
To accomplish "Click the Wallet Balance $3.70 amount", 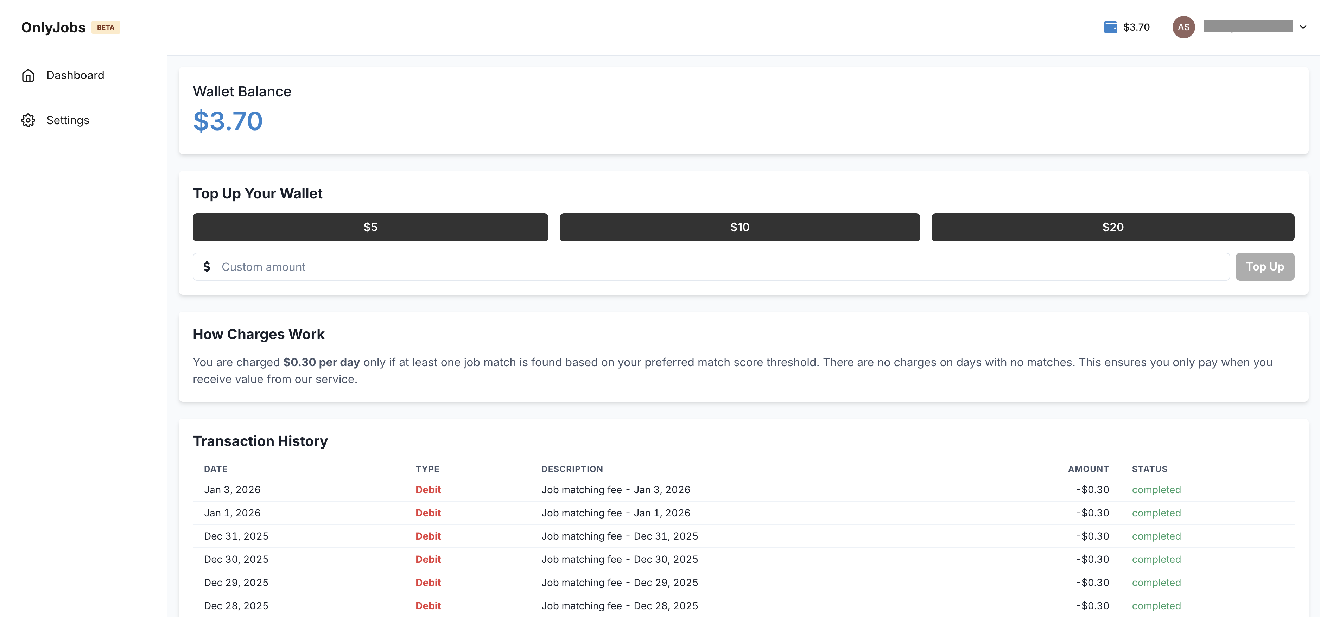I will tap(228, 121).
